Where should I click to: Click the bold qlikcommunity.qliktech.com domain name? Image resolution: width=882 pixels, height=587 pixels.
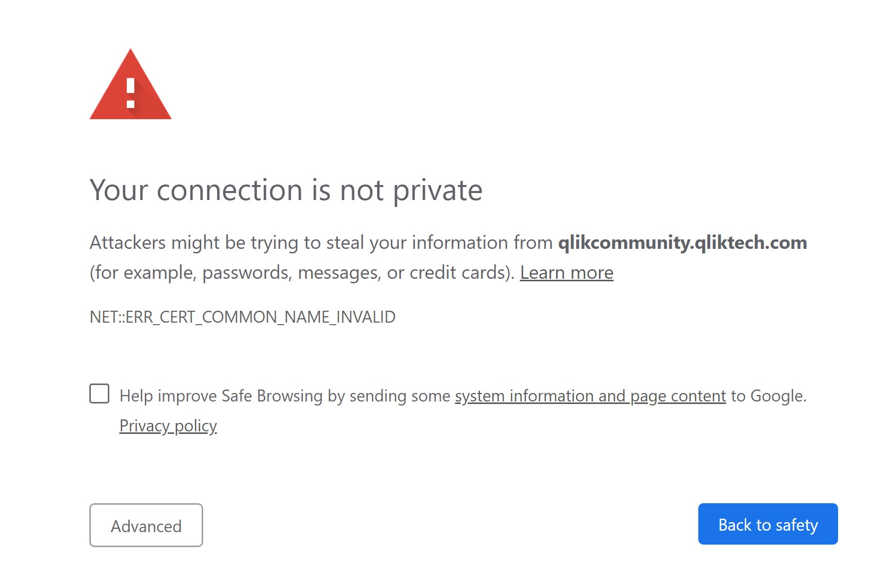pyautogui.click(x=682, y=243)
